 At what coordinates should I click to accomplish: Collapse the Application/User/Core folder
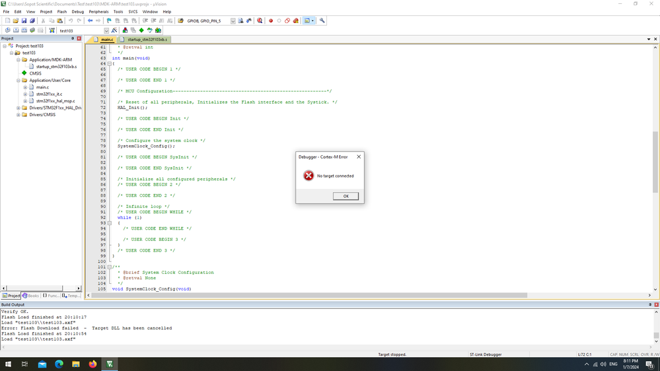coord(18,81)
